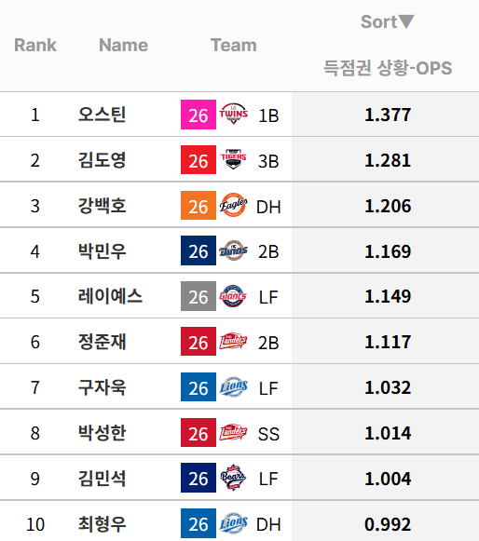Sort by the Sort arrow indicator
This screenshot has height=541, width=479.
point(406,21)
